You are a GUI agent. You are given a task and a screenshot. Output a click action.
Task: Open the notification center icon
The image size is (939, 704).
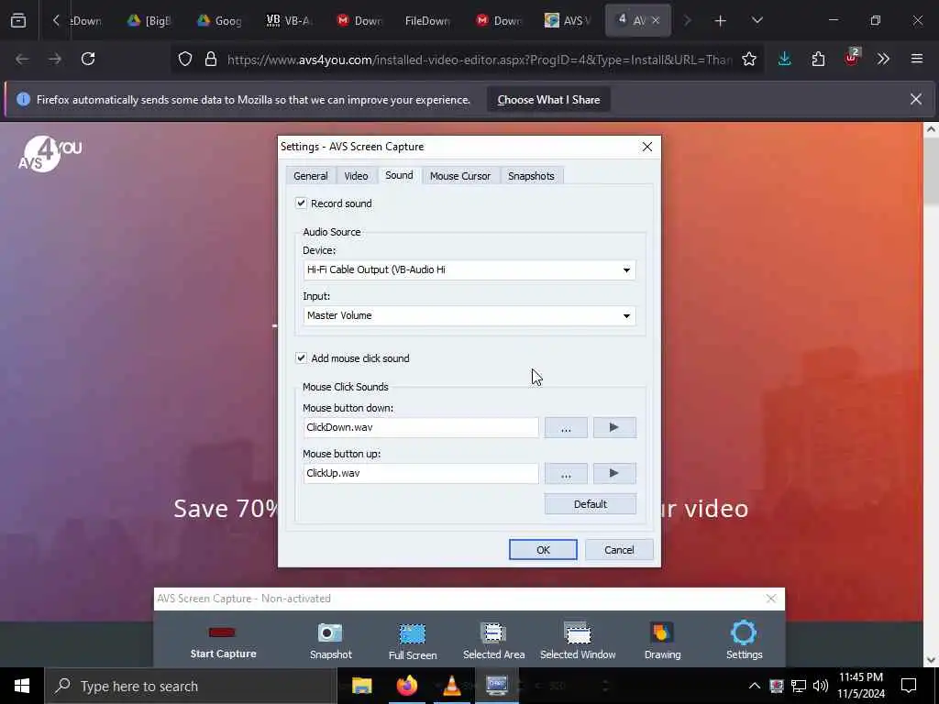(x=909, y=686)
